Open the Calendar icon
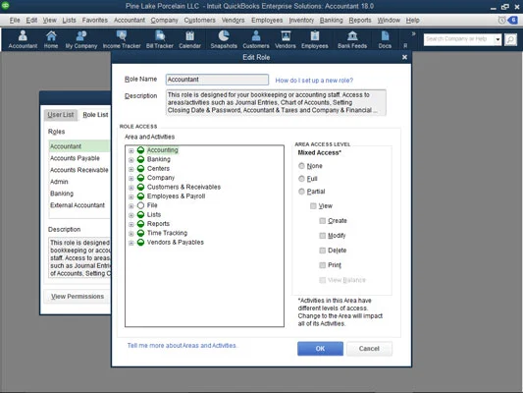 coord(189,39)
